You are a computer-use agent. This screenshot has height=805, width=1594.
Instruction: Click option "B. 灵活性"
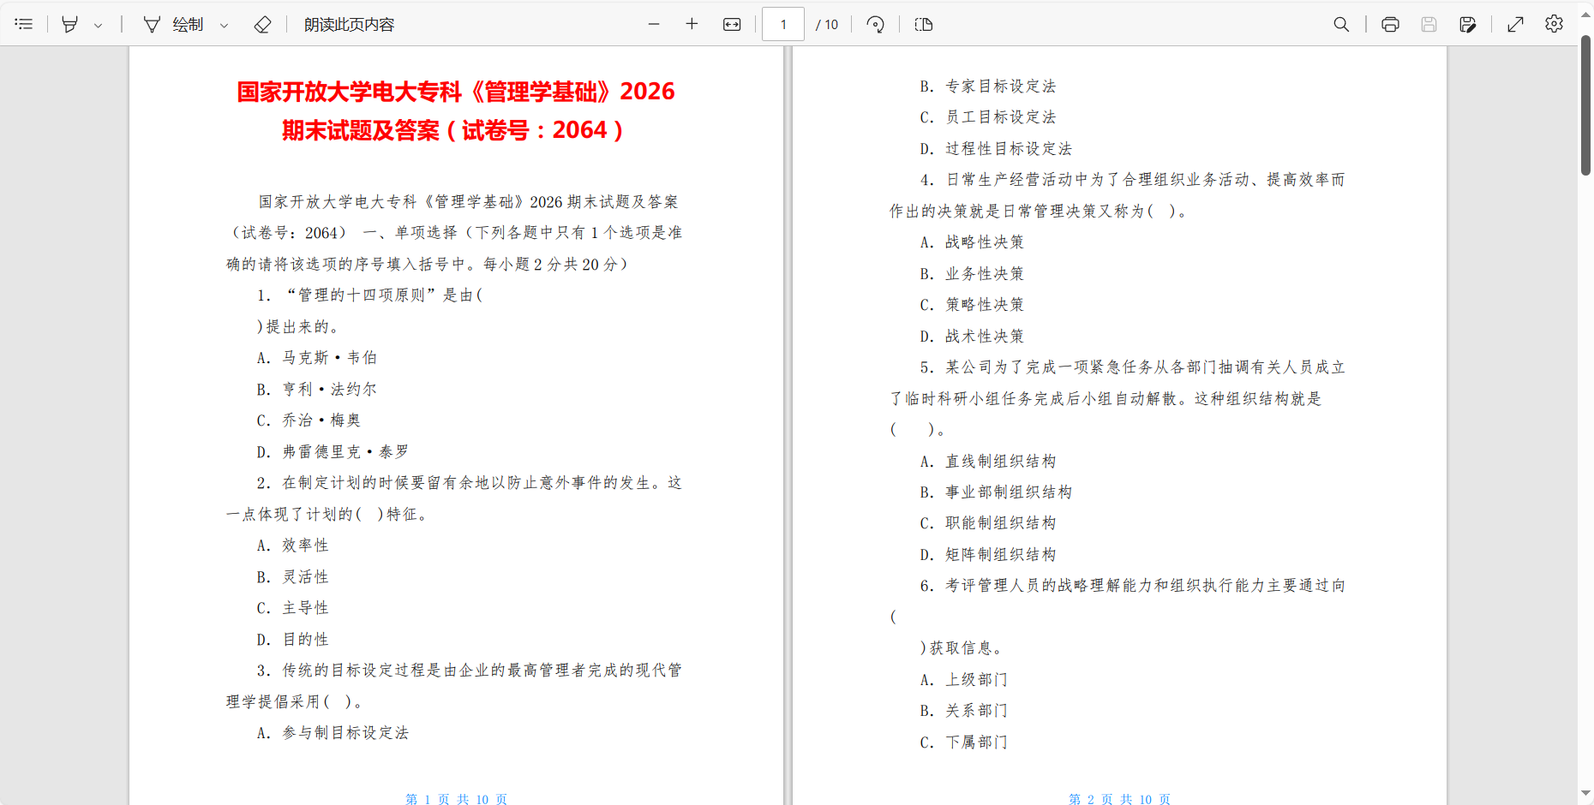[292, 577]
